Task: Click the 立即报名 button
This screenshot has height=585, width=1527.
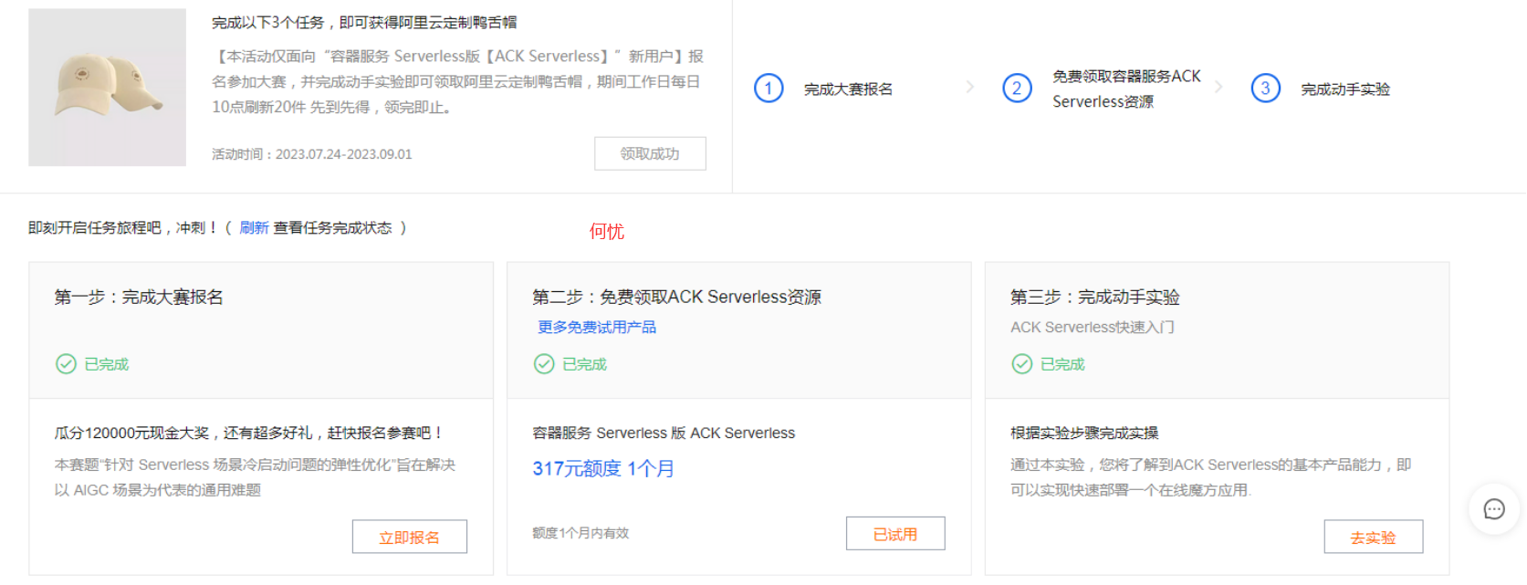Action: click(x=410, y=537)
